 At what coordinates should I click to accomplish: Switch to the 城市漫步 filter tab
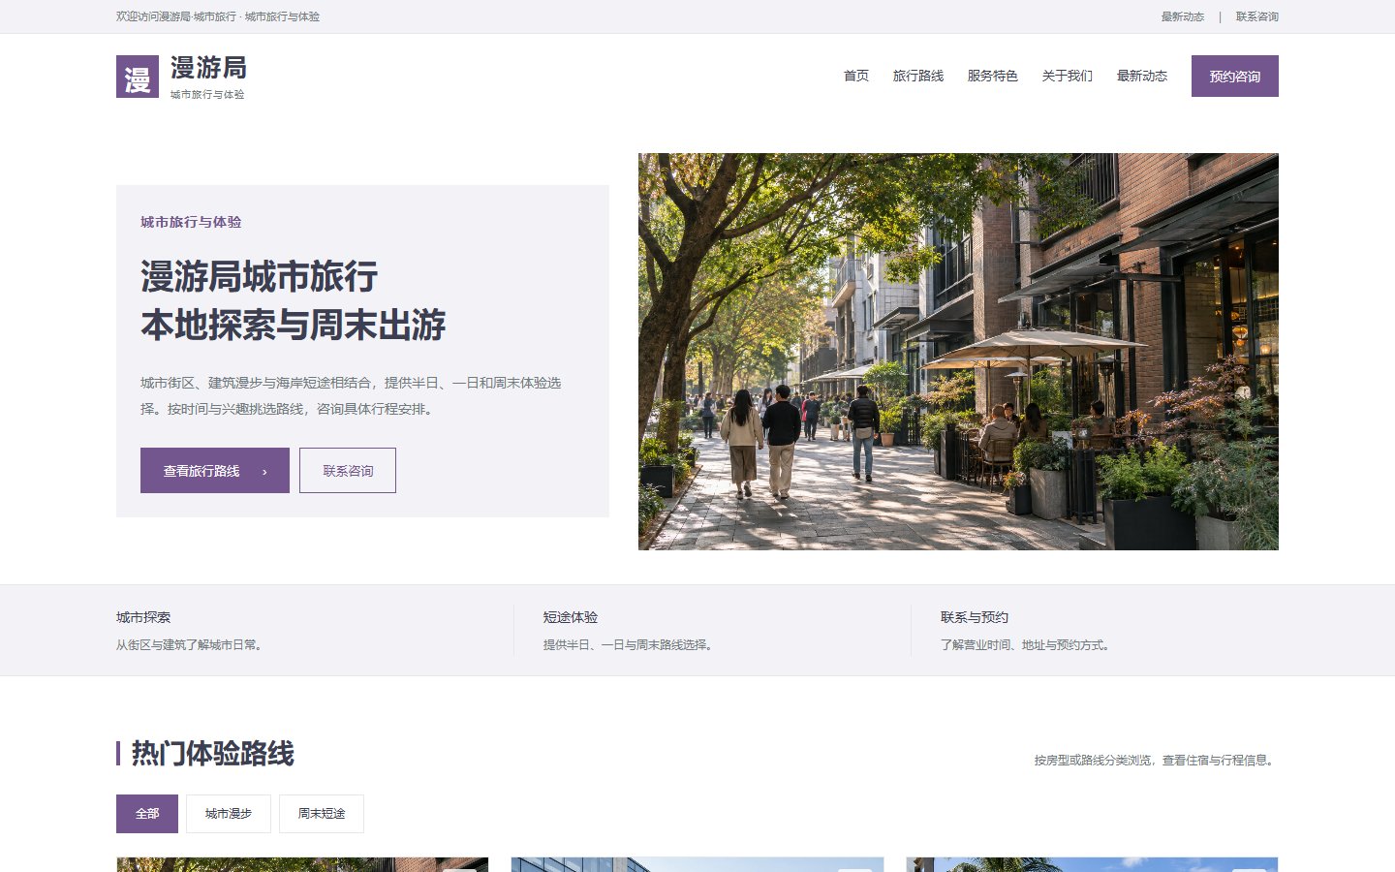coord(229,814)
